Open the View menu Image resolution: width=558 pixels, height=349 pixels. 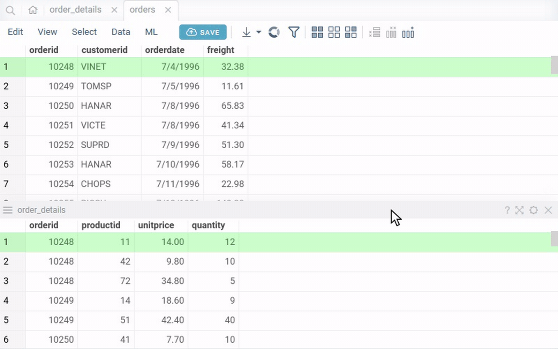[x=47, y=32]
